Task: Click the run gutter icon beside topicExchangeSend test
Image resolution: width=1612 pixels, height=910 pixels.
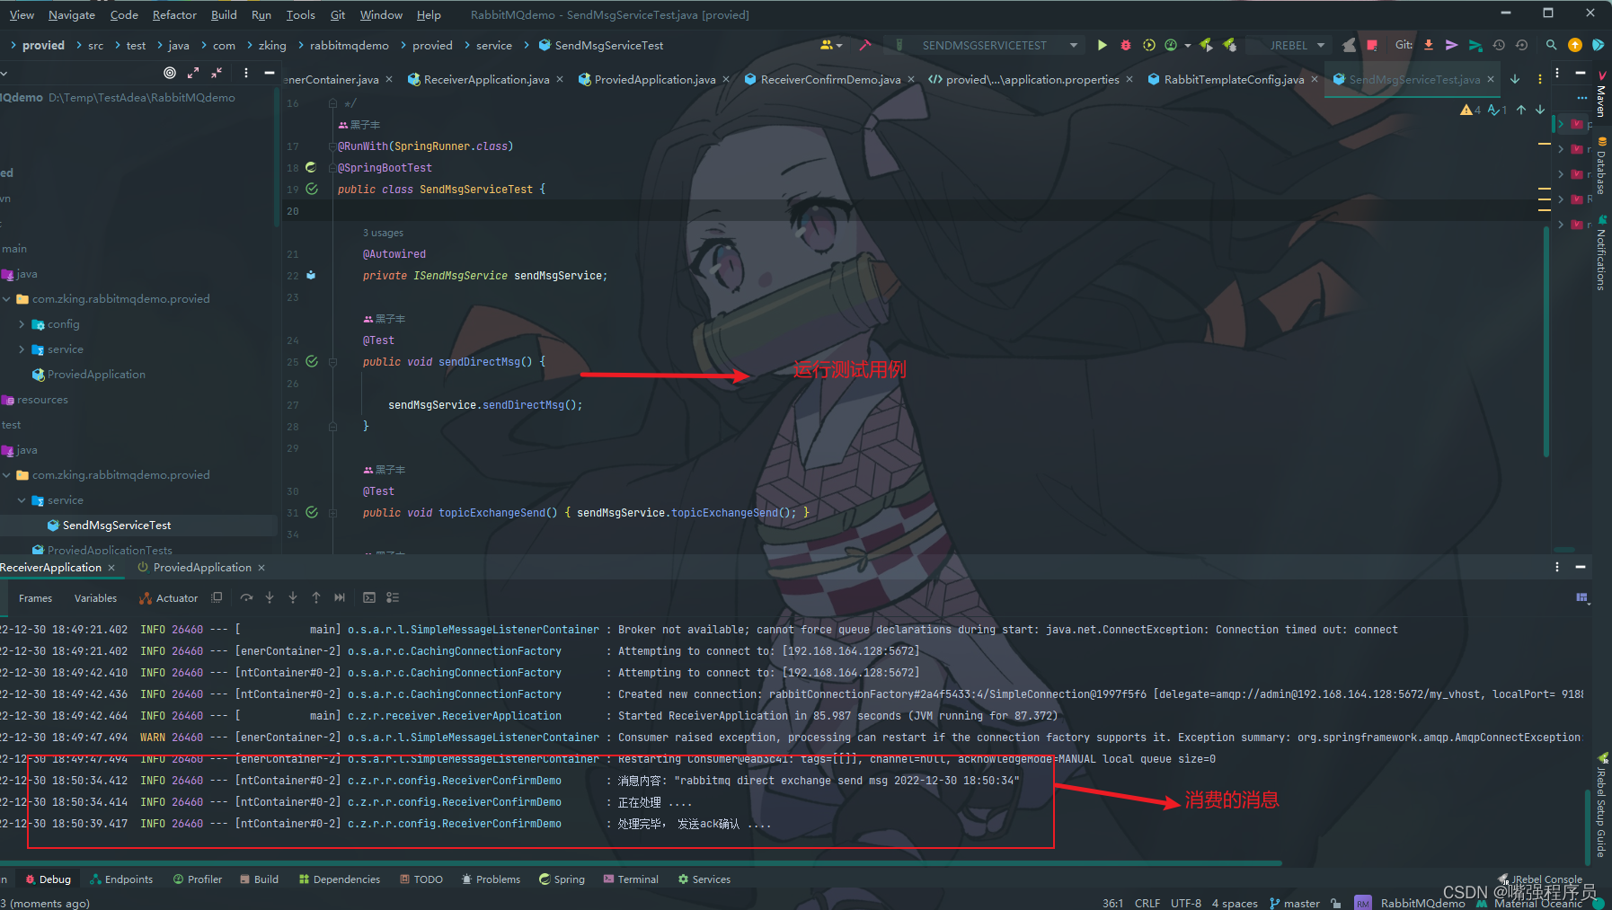Action: [x=312, y=512]
